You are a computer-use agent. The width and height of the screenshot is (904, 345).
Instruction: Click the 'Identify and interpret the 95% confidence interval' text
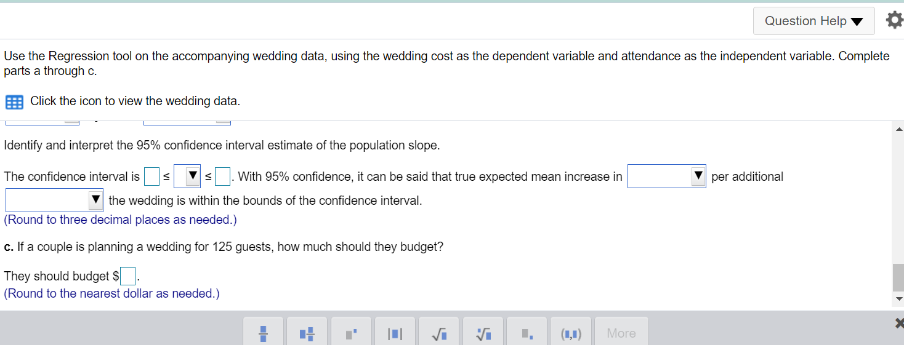pos(222,146)
